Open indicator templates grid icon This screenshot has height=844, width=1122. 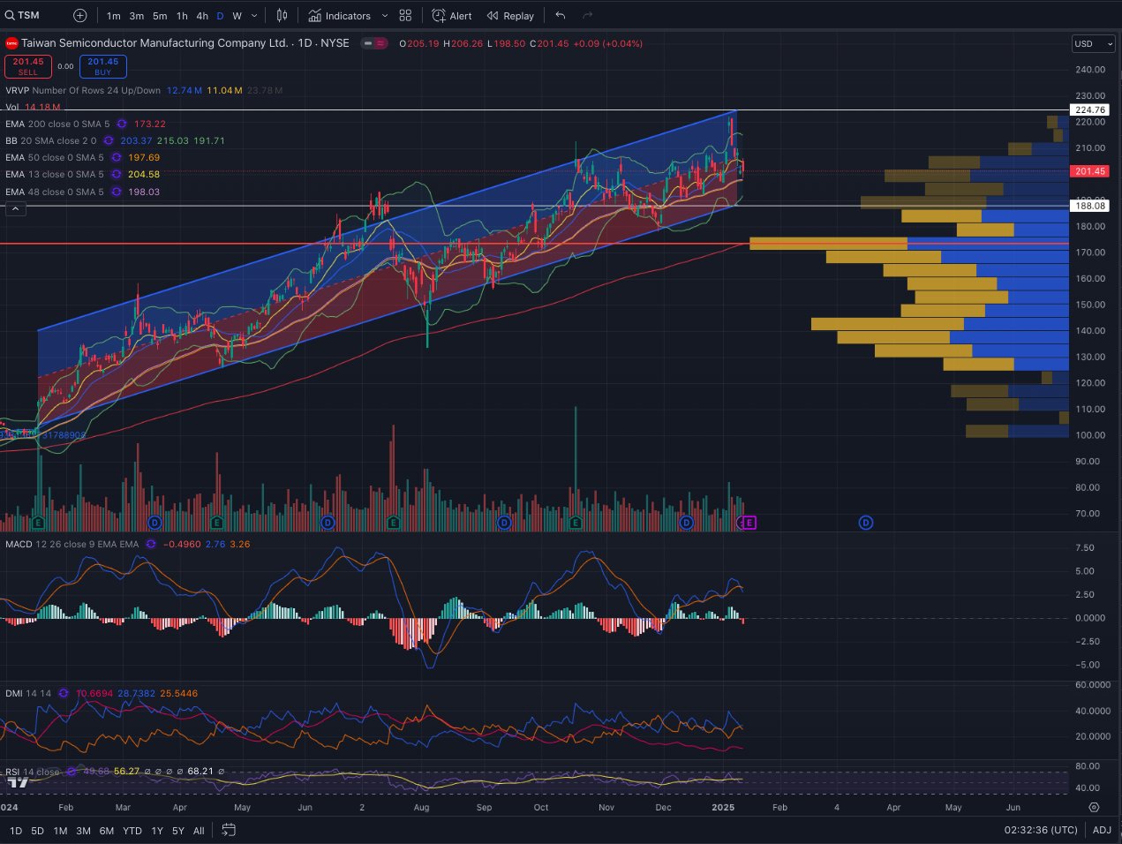(405, 15)
